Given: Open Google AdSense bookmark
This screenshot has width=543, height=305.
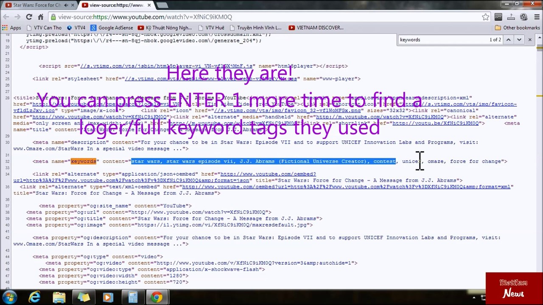Looking at the screenshot, I should tap(111, 28).
